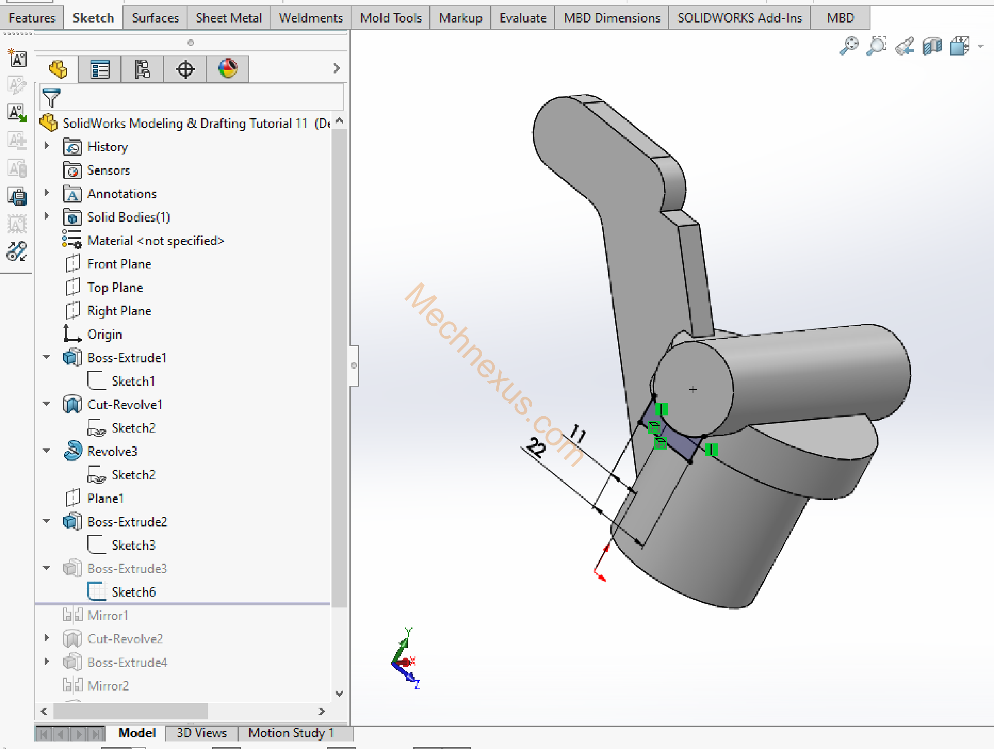This screenshot has width=994, height=749.
Task: Click the Section View icon
Action: pyautogui.click(x=932, y=46)
